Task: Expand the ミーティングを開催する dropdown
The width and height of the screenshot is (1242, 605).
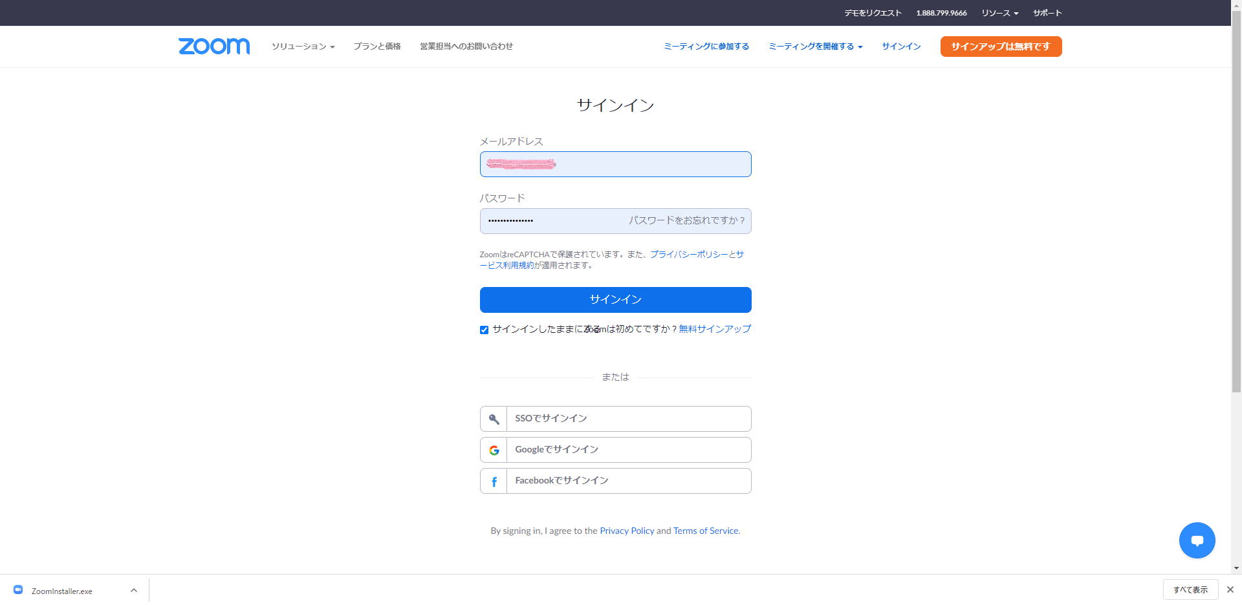Action: [815, 47]
